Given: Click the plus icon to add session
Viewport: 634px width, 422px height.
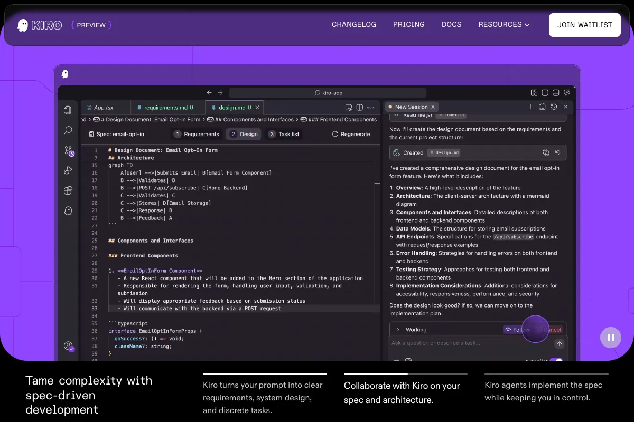Looking at the screenshot, I should coord(530,107).
